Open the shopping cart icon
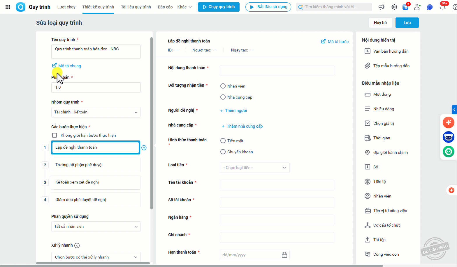The image size is (457, 267). tap(405, 7)
